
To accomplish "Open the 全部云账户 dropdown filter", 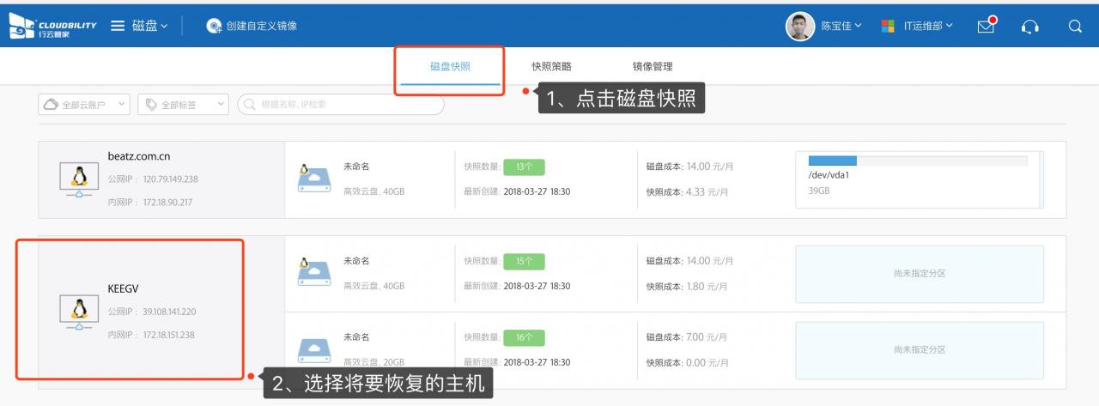I will [84, 105].
